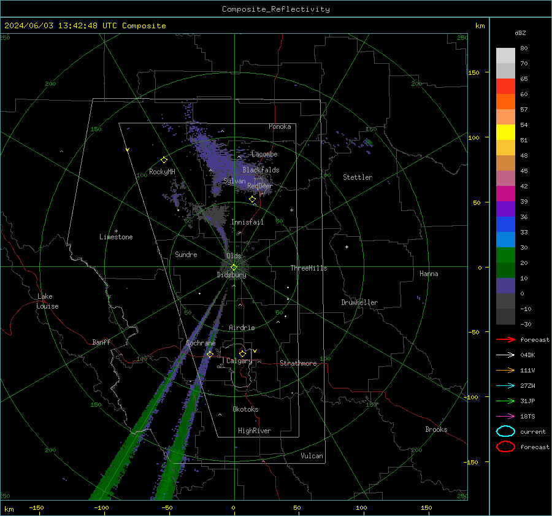The height and width of the screenshot is (516, 552).
Task: Click yellow diamond marker below RedDeer
Action: [252, 199]
